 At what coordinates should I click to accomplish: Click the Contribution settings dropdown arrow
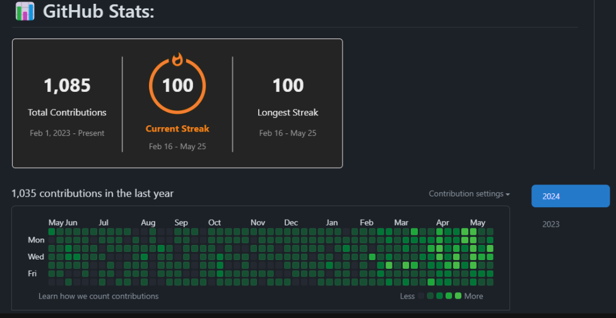click(x=507, y=195)
